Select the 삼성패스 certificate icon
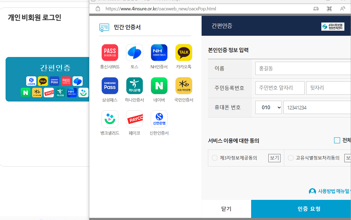Screen dimensions: 351x220 (x=110, y=86)
